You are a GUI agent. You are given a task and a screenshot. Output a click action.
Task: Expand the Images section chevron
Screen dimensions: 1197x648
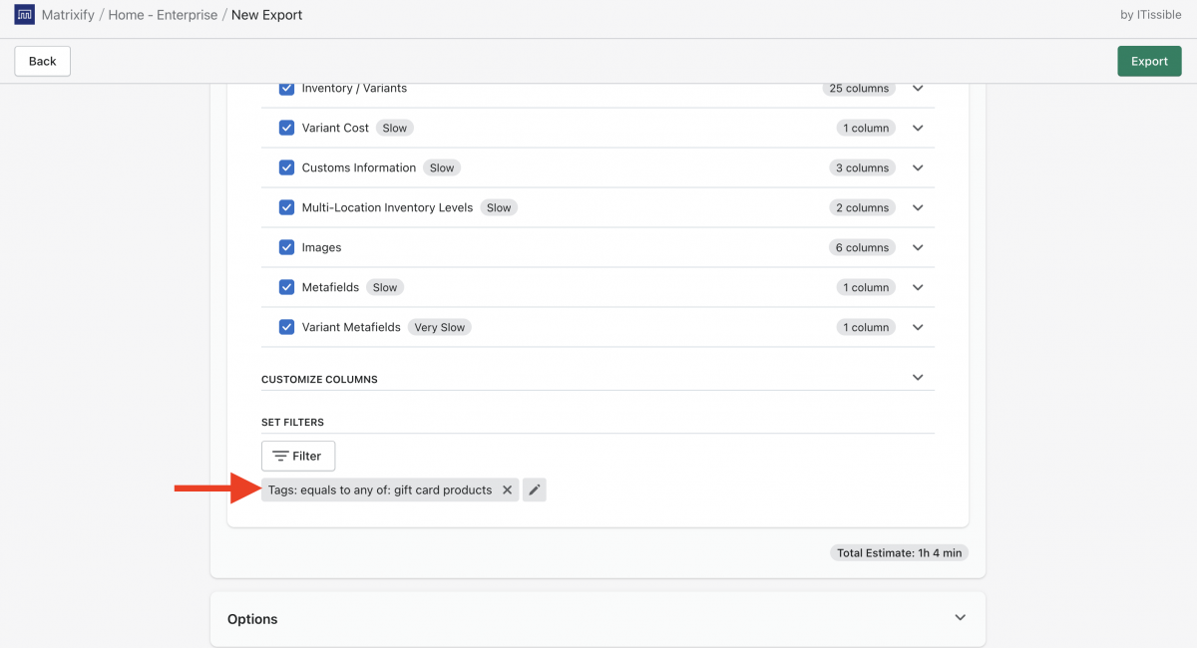click(x=917, y=247)
